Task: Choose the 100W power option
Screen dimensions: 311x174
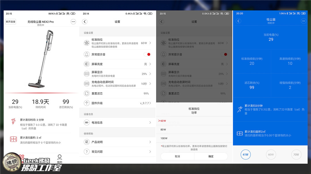Action: (194, 138)
